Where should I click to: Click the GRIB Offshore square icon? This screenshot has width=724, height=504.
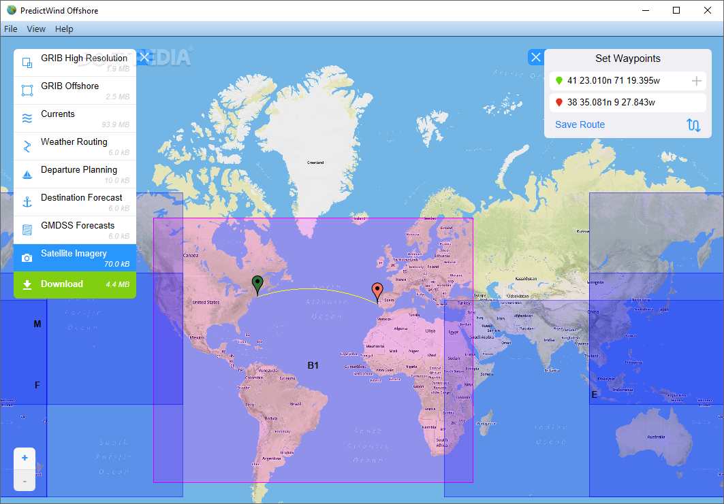pyautogui.click(x=27, y=90)
